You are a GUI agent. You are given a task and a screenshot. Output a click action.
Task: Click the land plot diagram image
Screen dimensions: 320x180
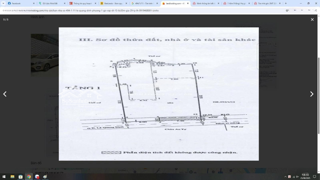(x=159, y=94)
